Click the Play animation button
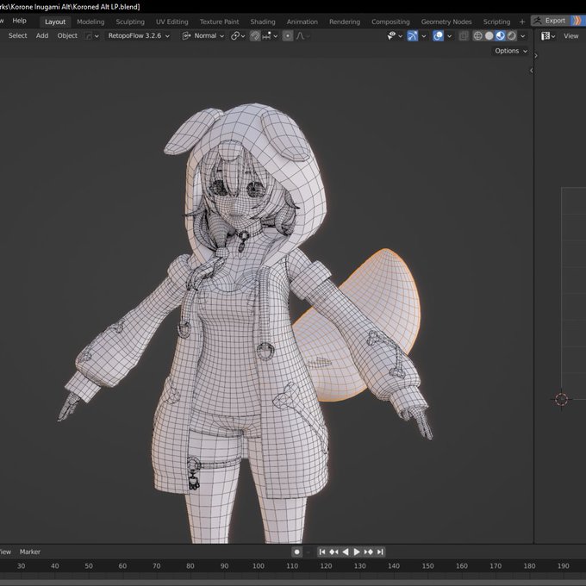The image size is (586, 586). [357, 552]
